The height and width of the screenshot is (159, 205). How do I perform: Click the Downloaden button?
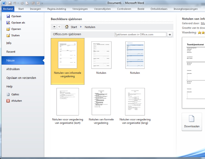tap(192, 122)
